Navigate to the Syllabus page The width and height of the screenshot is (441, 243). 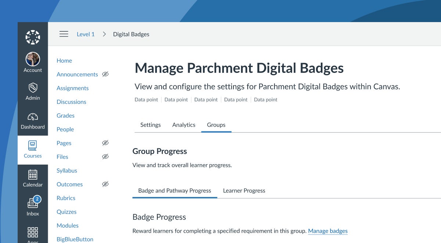pyautogui.click(x=67, y=170)
